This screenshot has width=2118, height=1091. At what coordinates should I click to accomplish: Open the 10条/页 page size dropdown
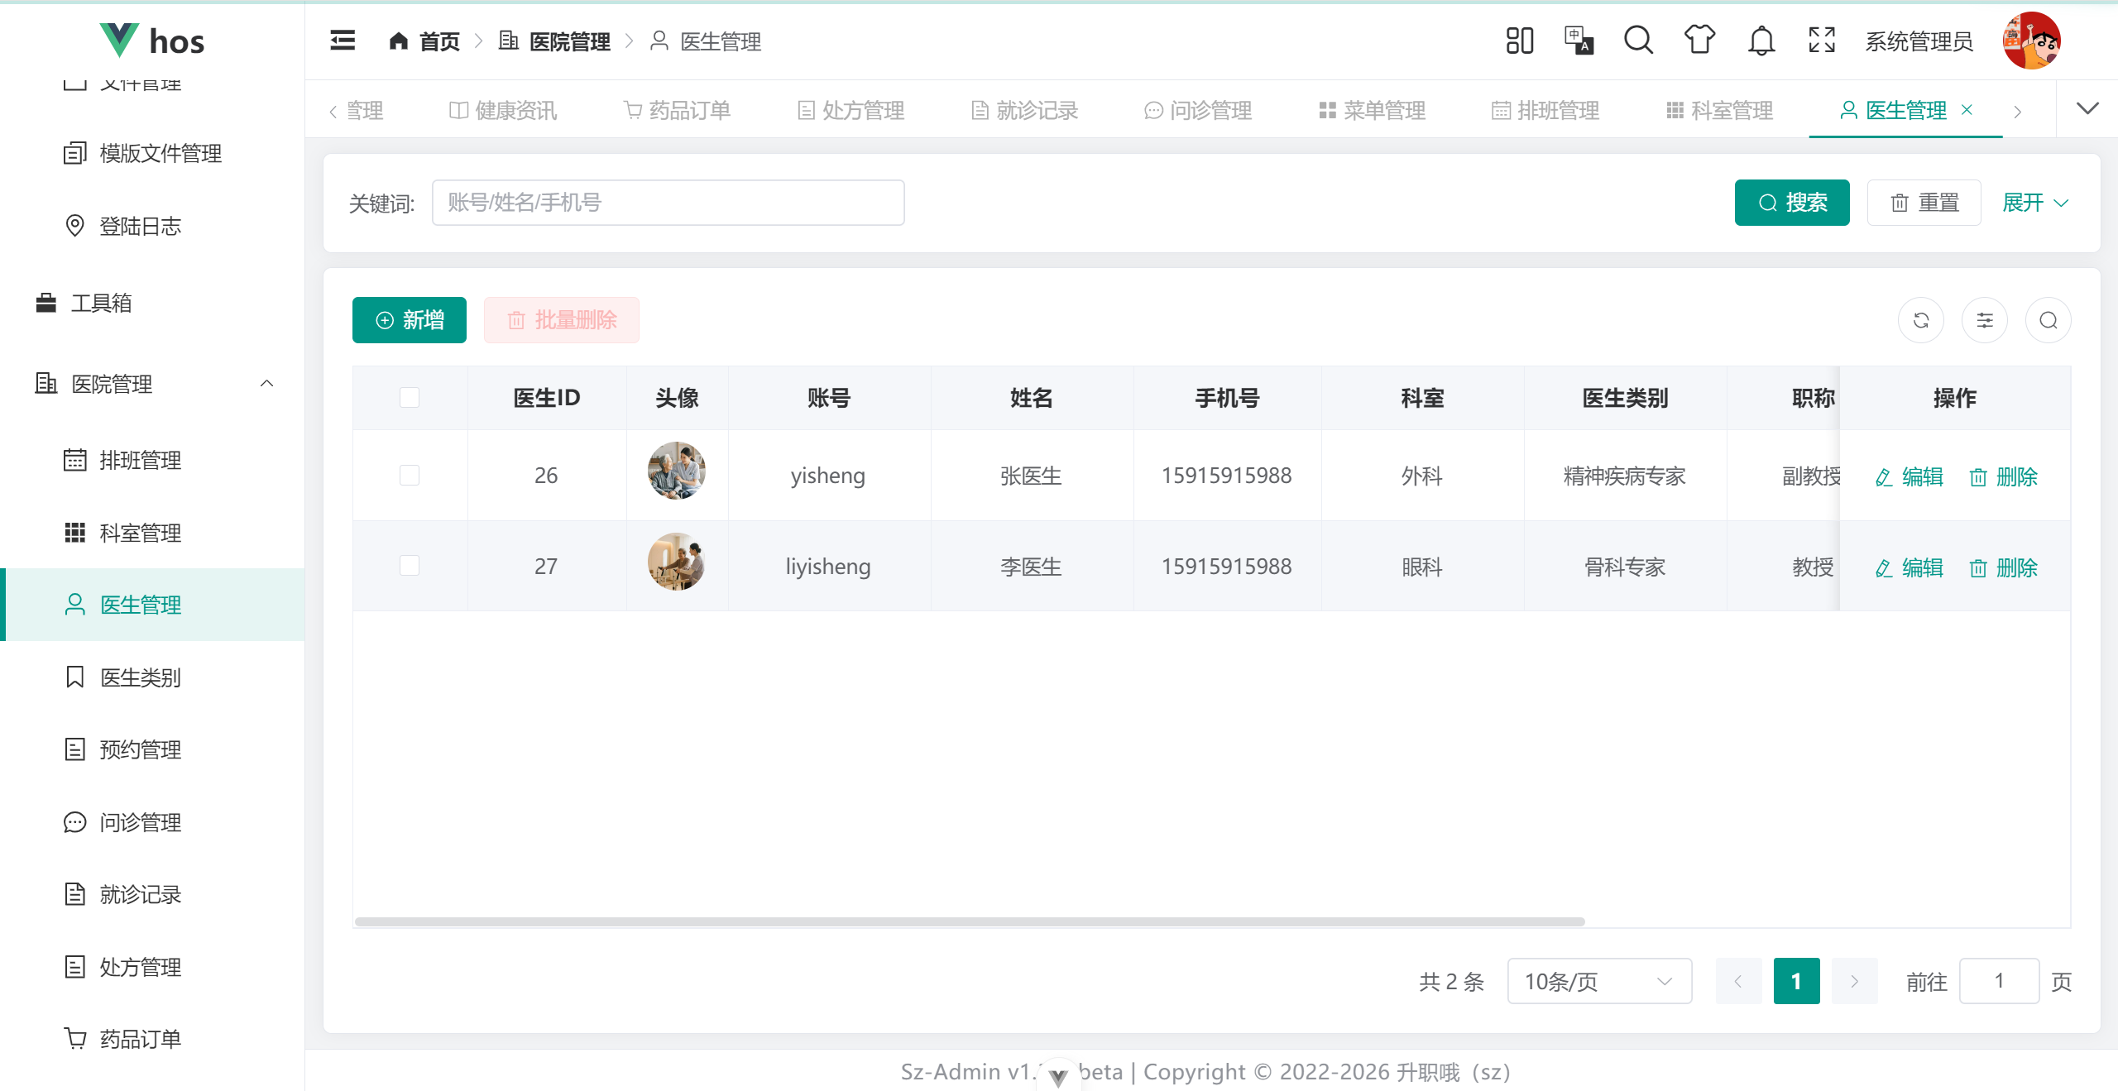click(1598, 981)
